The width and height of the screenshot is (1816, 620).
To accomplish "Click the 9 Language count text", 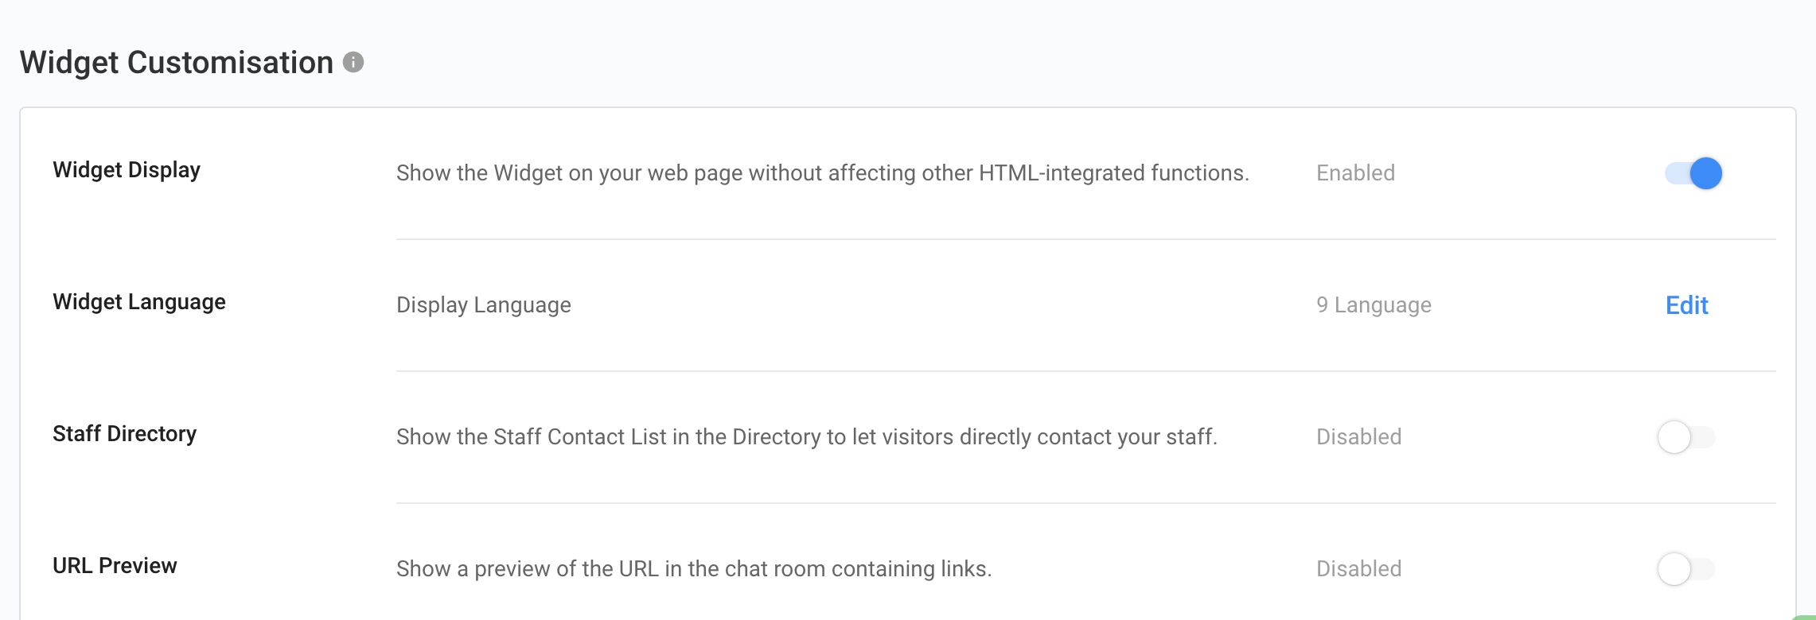I will click(x=1374, y=305).
